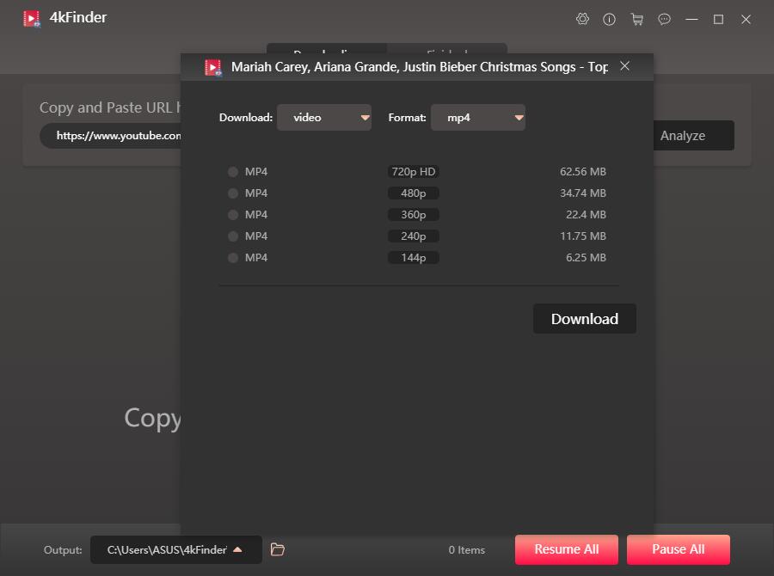Select the MP4 144p radio button
774x576 pixels.
click(233, 258)
